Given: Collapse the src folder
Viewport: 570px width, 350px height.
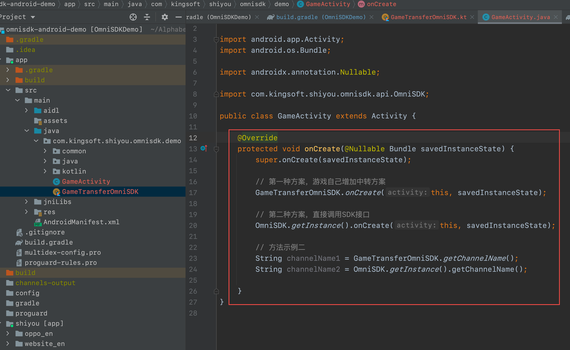Looking at the screenshot, I should pos(8,90).
